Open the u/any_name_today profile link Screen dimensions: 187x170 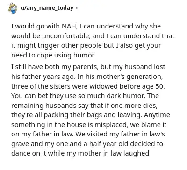(47, 8)
